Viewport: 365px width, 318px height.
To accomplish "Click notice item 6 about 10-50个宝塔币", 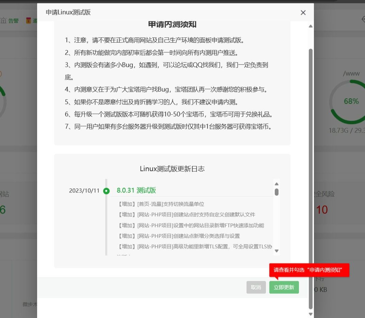I will coord(169,114).
